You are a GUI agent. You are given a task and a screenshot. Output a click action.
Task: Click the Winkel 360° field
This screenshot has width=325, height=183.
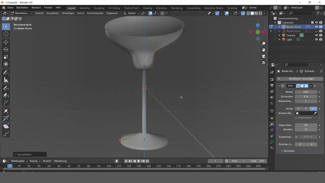click(306, 92)
